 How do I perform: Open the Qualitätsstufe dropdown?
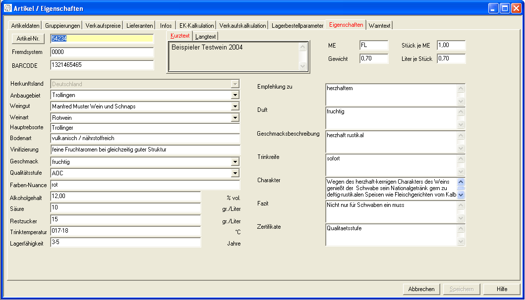coord(235,173)
